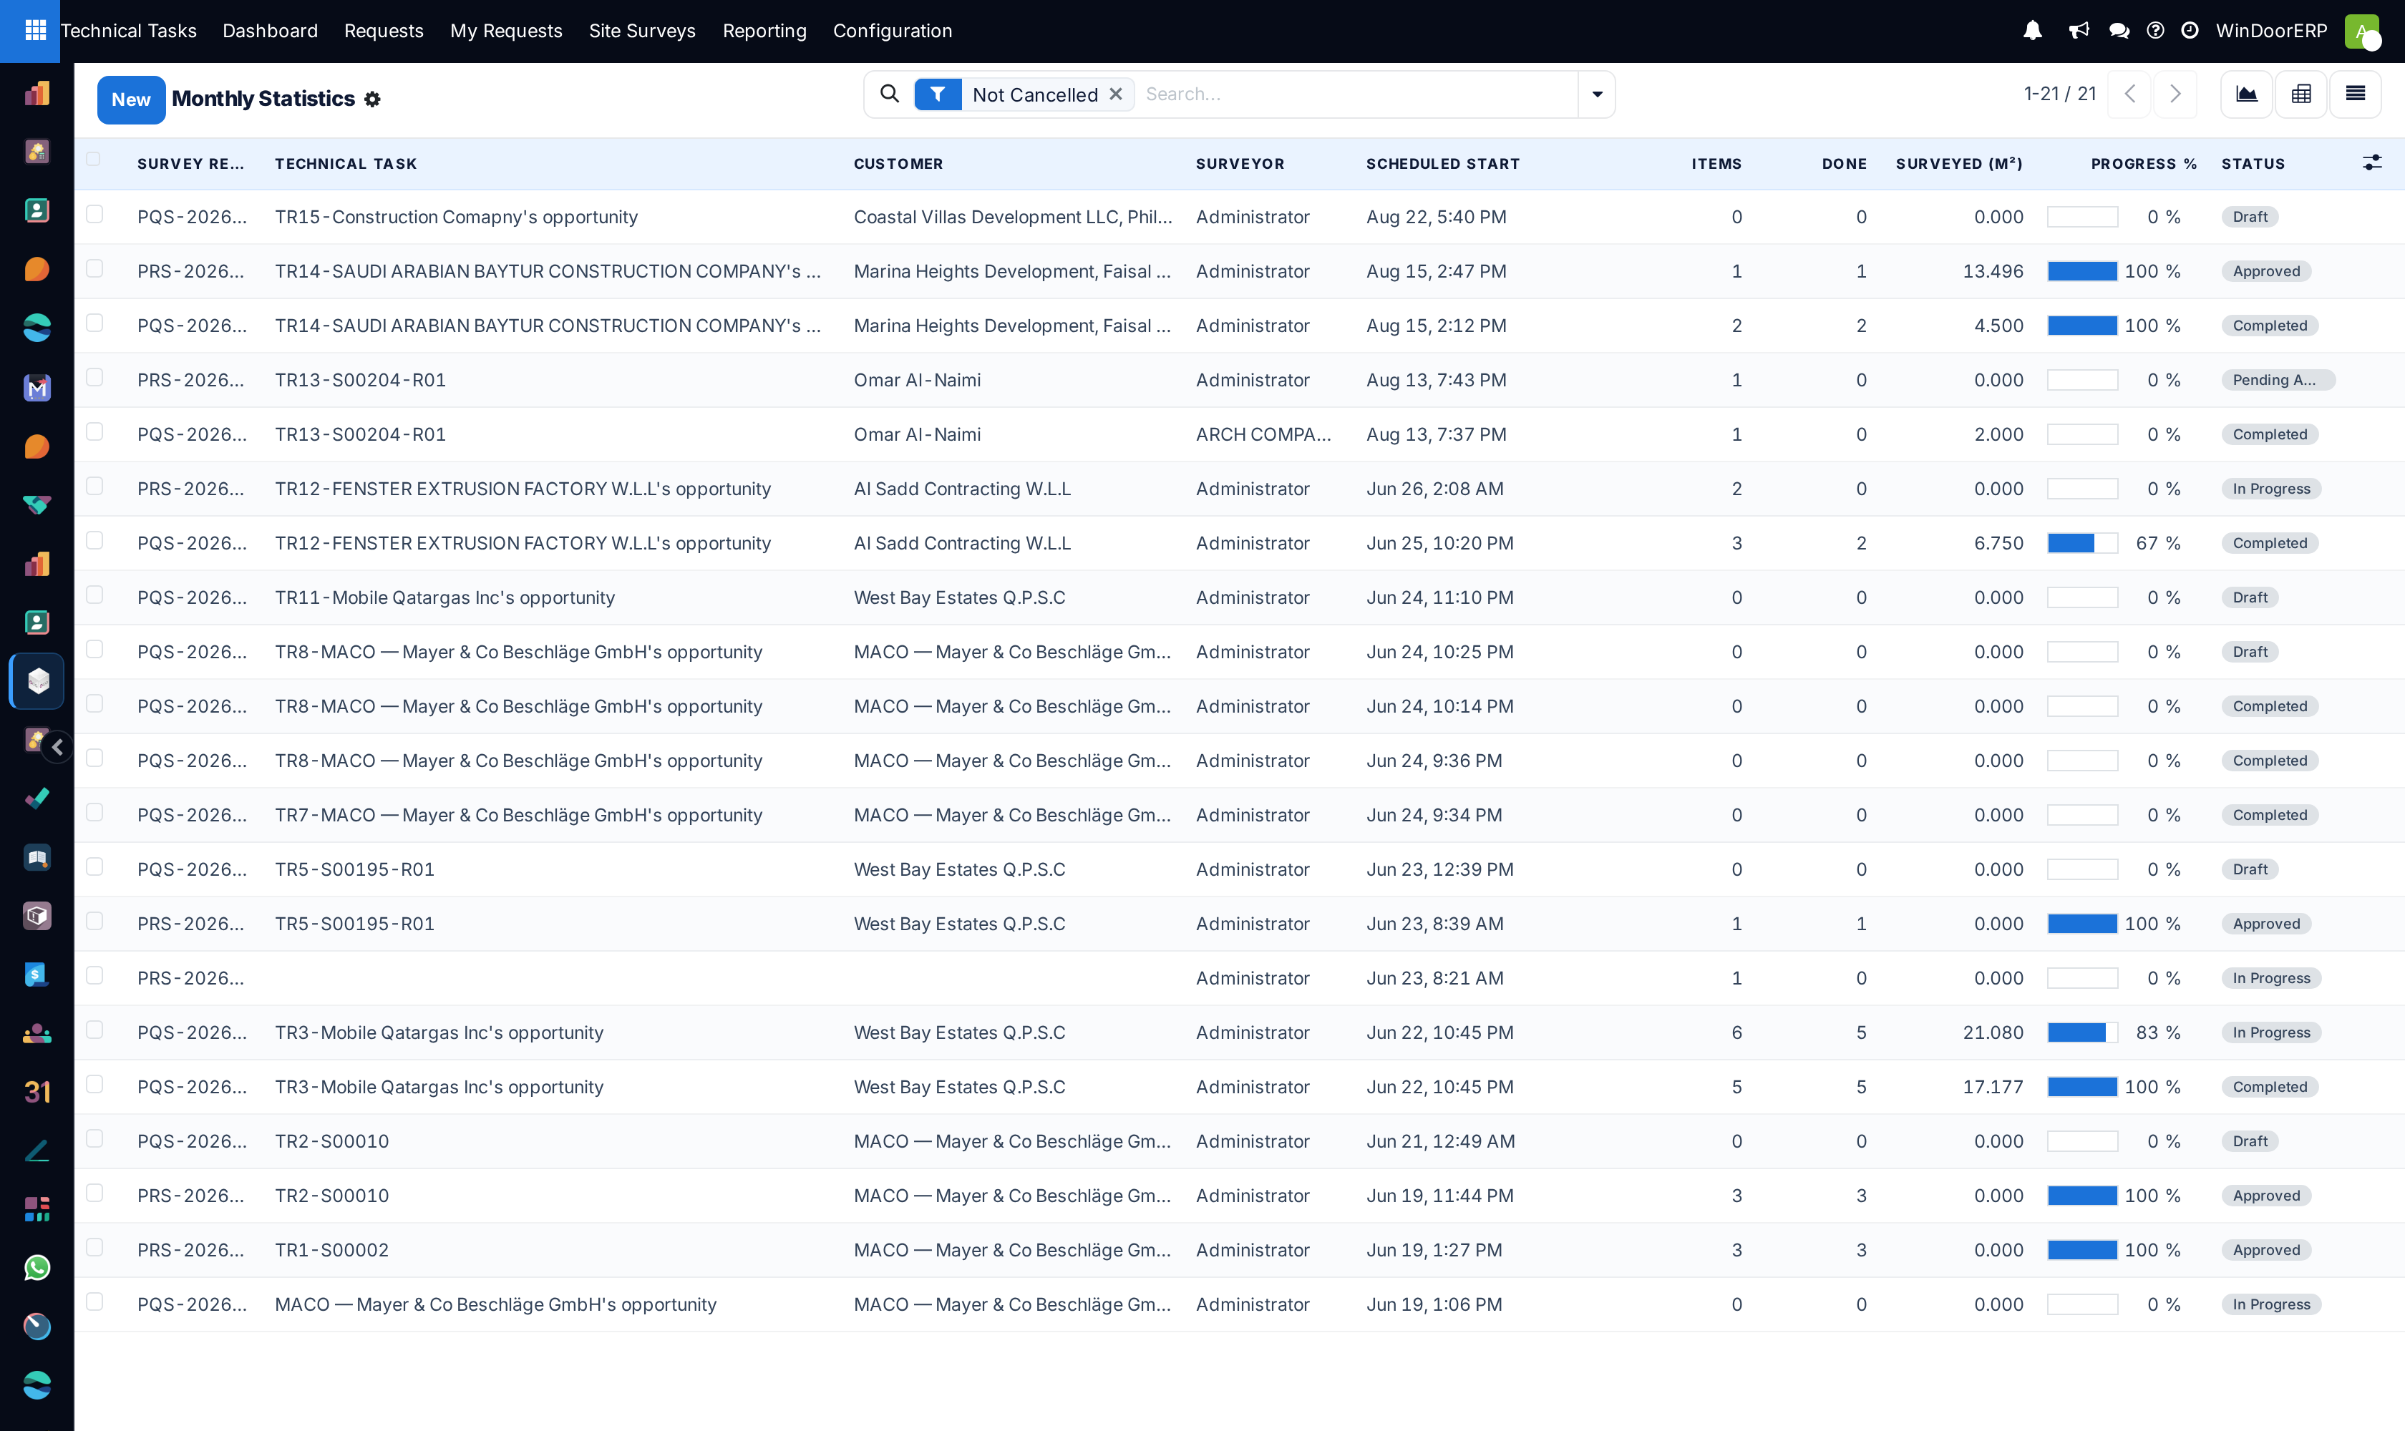Open the Configuration menu

893,31
